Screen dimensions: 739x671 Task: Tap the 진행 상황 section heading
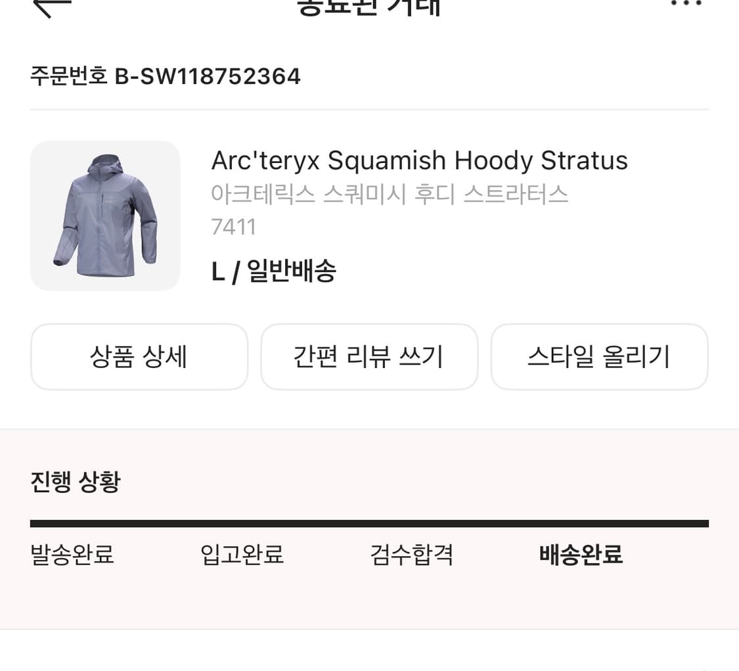pos(76,482)
